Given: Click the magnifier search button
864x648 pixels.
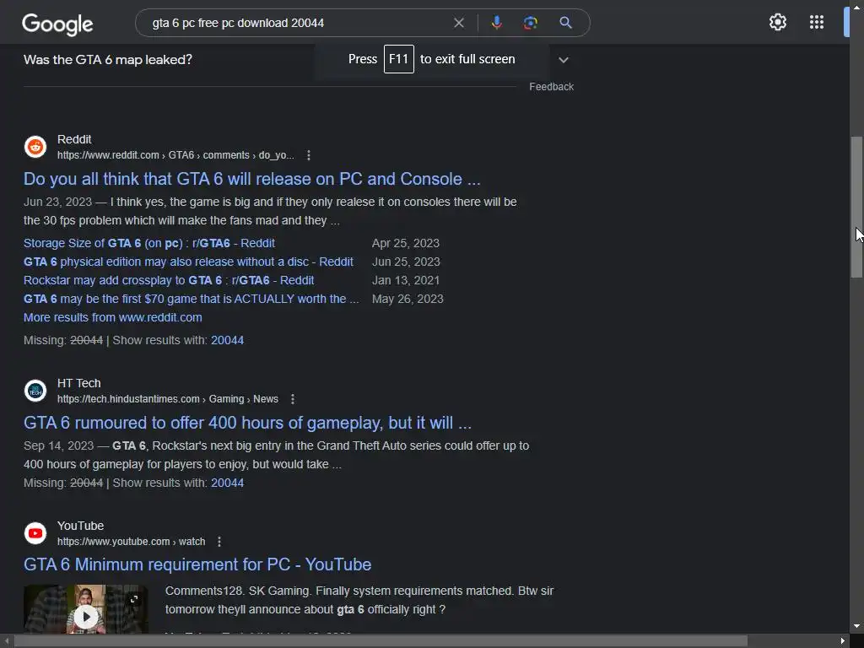Looking at the screenshot, I should [x=565, y=23].
